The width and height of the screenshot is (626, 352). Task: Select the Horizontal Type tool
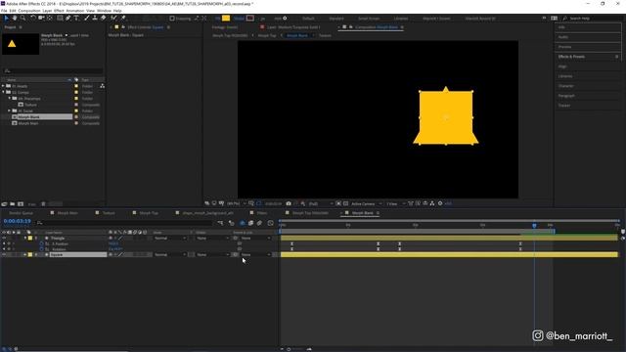point(76,18)
